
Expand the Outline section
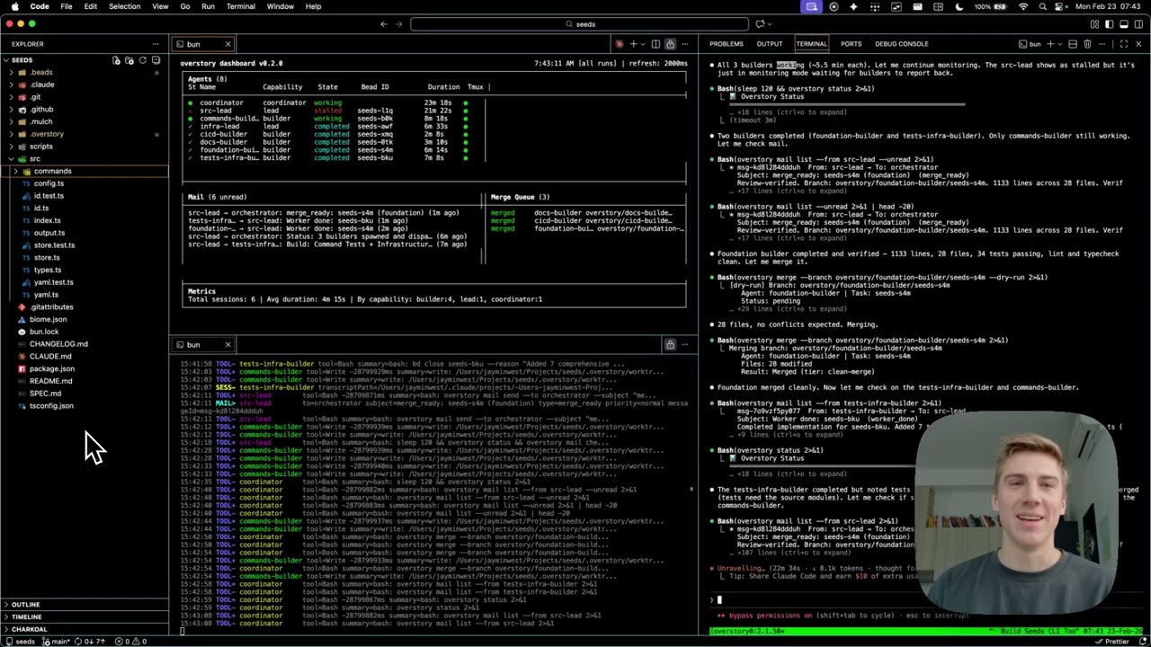[85, 605]
